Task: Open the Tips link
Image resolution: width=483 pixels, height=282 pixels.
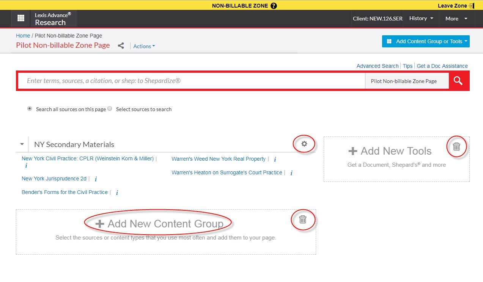Action: (x=407, y=66)
